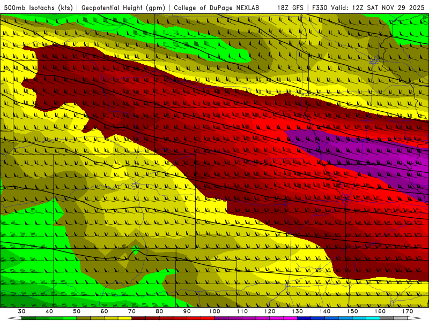This screenshot has height=321, width=429.
Task: Click the legend value 100
Action: coord(215,311)
